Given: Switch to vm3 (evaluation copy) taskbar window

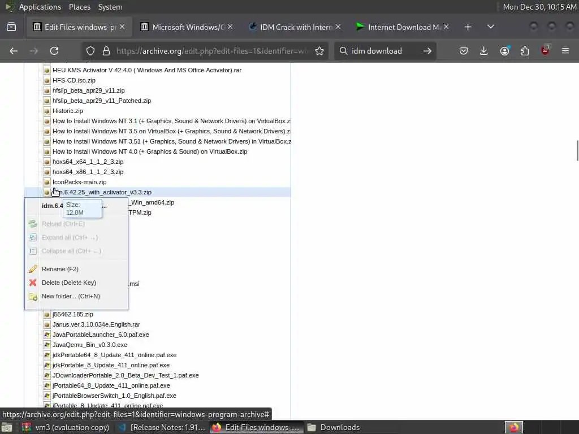Looking at the screenshot, I should click(66, 427).
